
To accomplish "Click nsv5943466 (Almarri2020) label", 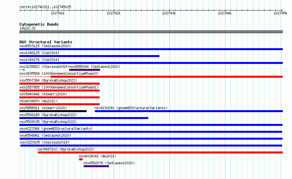I will (43, 94).
